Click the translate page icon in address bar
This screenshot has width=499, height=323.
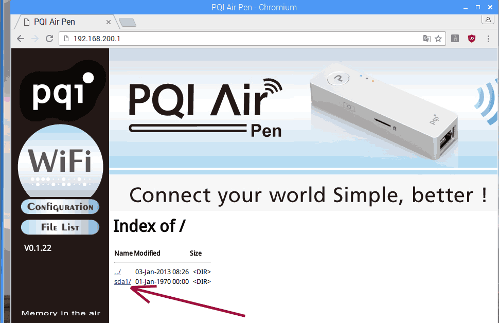(427, 39)
